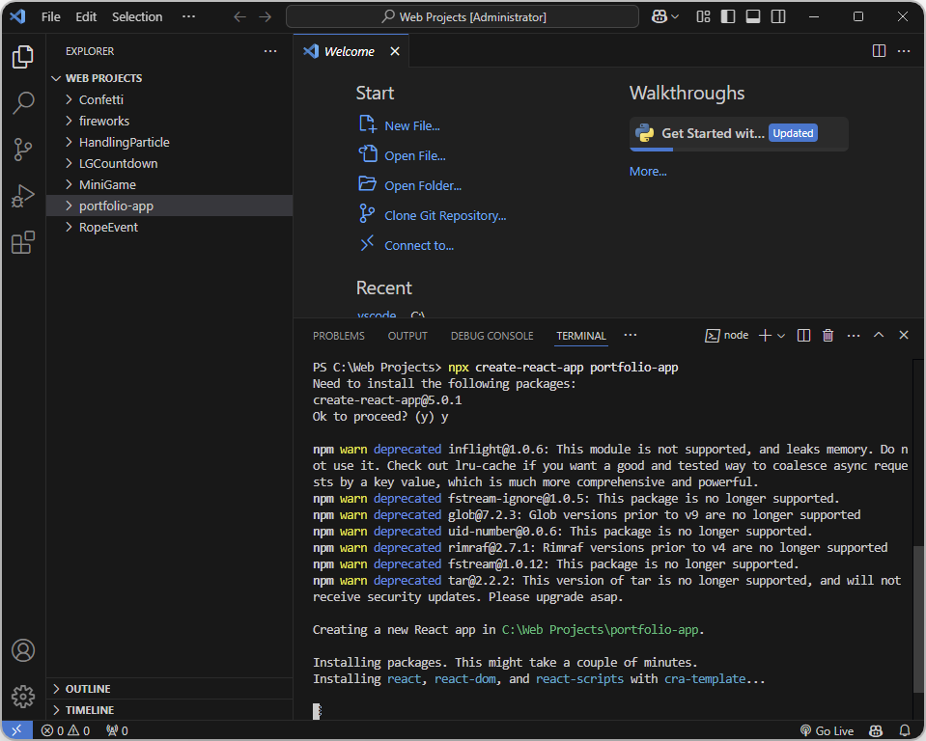Split the editor to the right

pos(879,51)
